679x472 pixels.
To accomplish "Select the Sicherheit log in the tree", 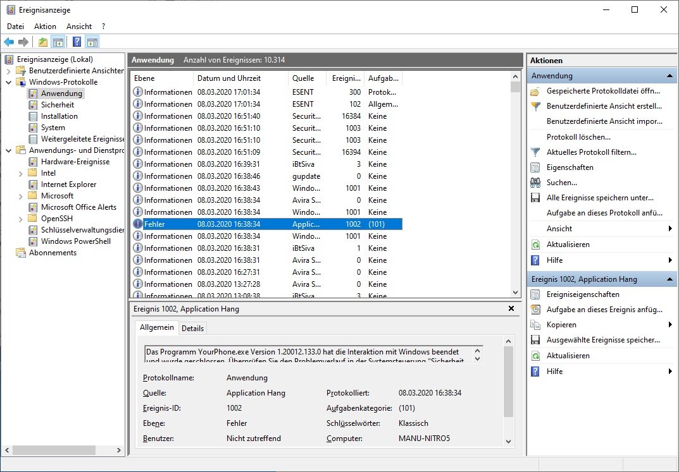I will tap(57, 105).
